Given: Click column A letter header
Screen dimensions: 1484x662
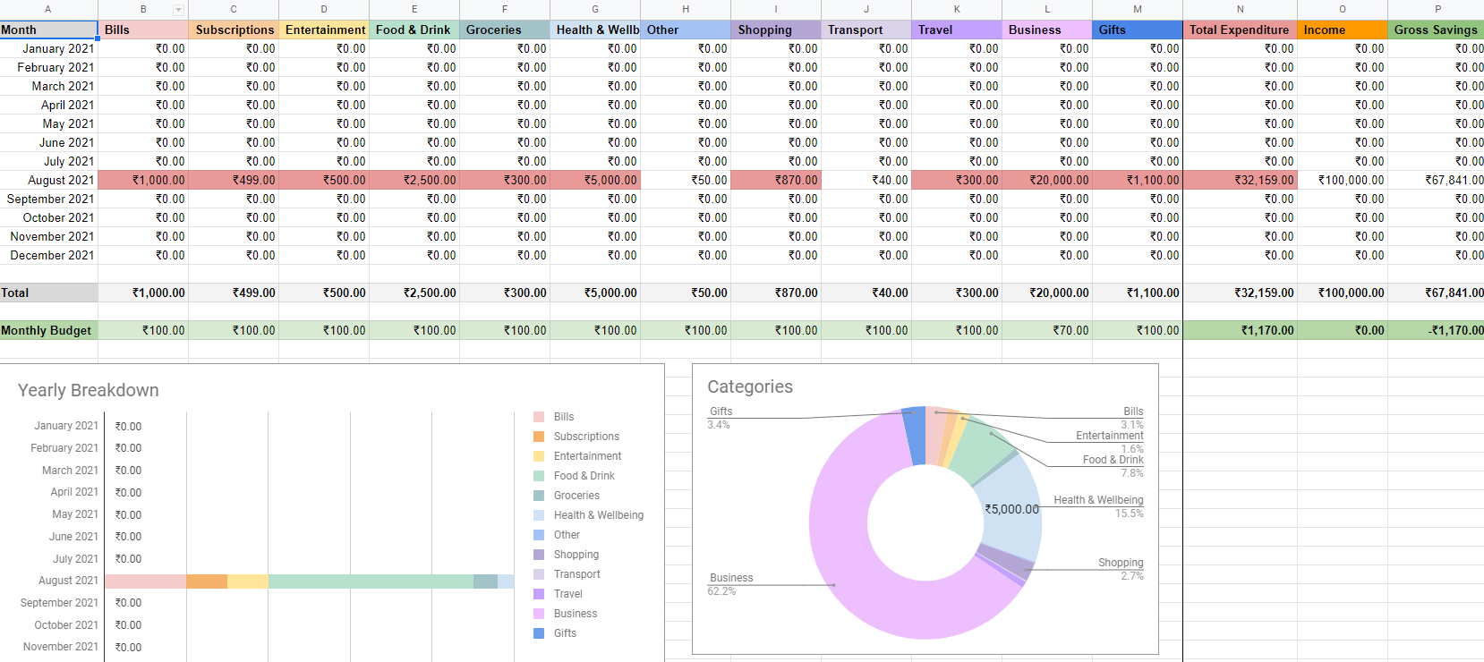Looking at the screenshot, I should click(x=48, y=9).
